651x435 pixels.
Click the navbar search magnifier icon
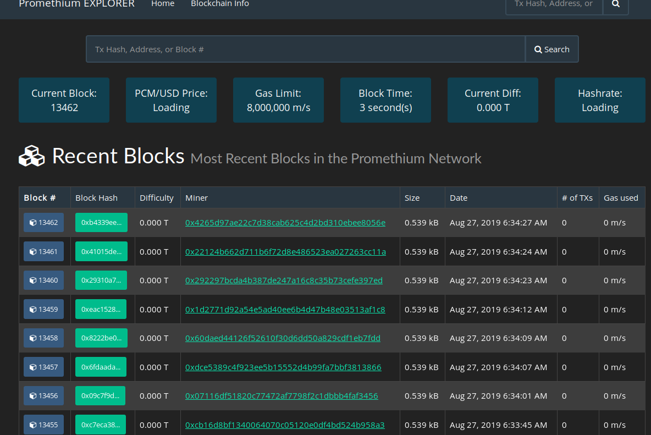click(x=616, y=4)
